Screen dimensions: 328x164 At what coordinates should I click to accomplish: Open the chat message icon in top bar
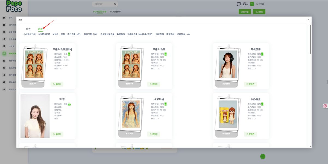[239, 4]
